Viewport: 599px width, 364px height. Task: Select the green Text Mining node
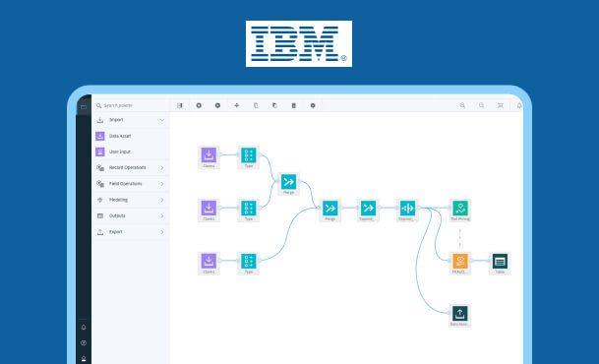460,211
